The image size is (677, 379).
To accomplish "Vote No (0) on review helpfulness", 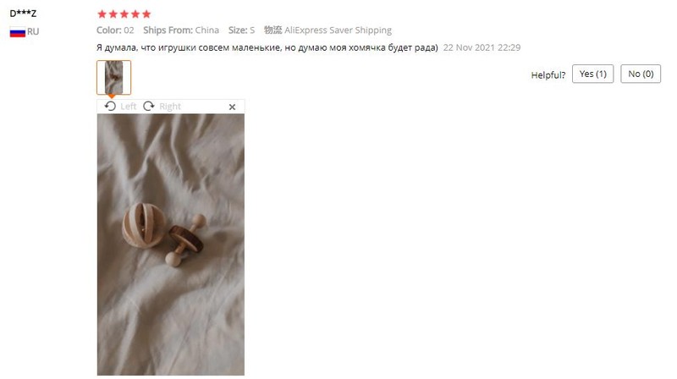I will coord(641,74).
